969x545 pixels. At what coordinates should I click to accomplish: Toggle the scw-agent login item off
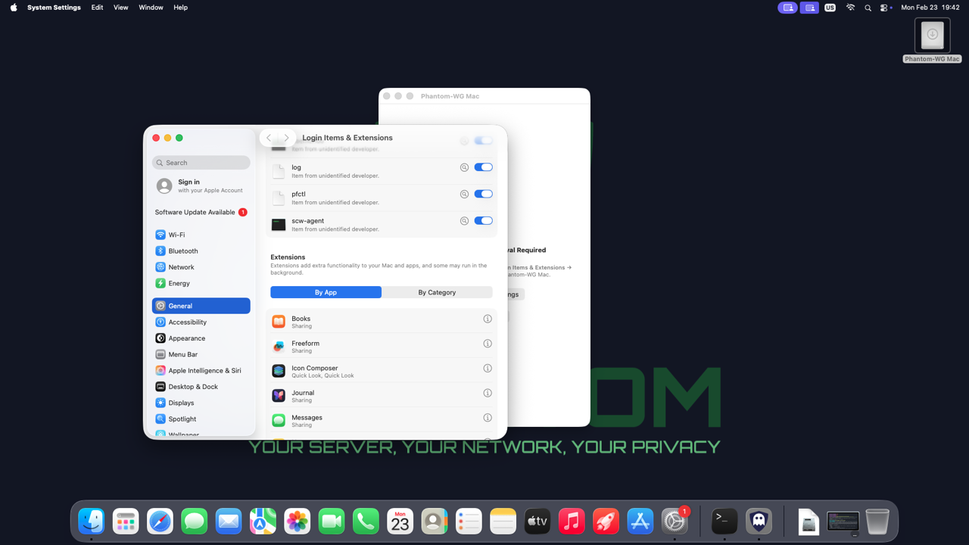[x=483, y=221]
